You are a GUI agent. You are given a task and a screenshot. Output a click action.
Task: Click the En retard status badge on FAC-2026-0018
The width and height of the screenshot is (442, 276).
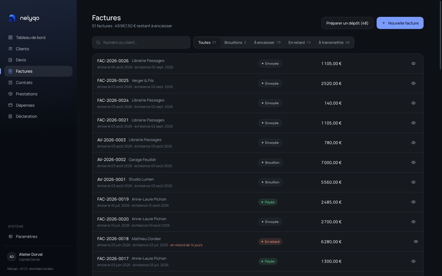pyautogui.click(x=270, y=242)
